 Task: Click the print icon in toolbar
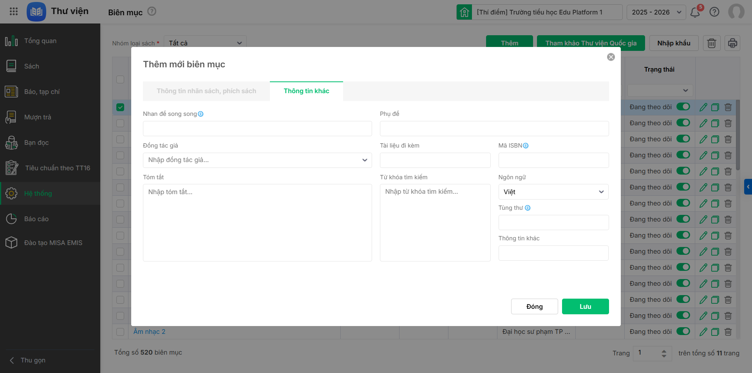[732, 43]
